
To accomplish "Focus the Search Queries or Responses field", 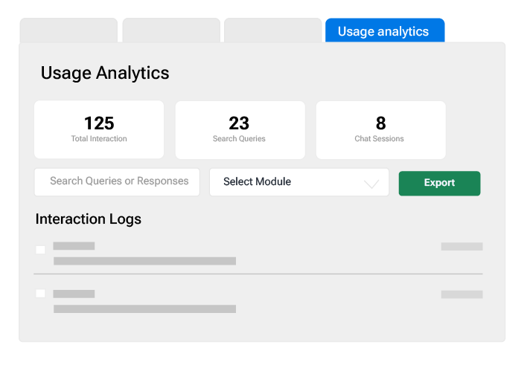I will click(x=117, y=181).
